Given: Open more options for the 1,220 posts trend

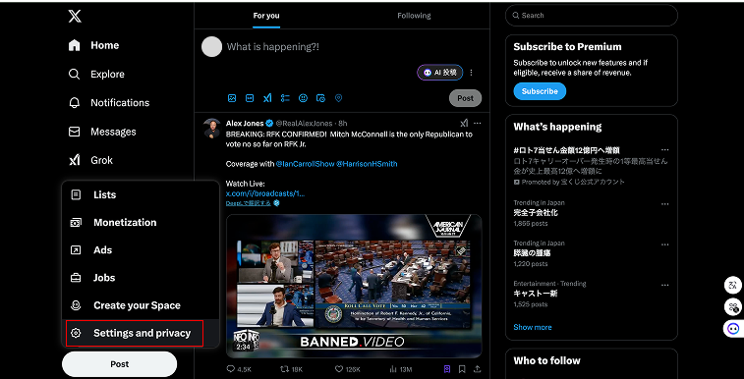Looking at the screenshot, I should pos(665,244).
